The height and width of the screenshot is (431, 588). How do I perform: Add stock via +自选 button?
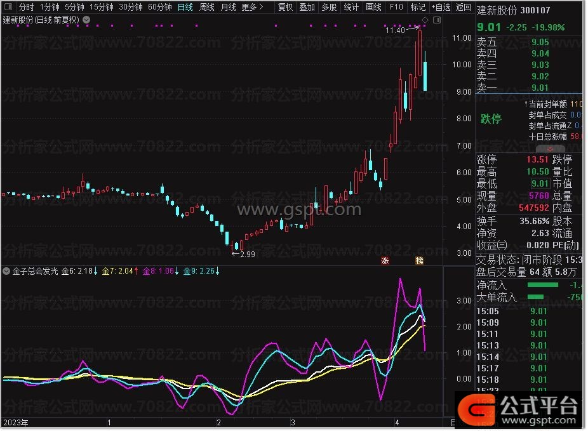pos(441,7)
